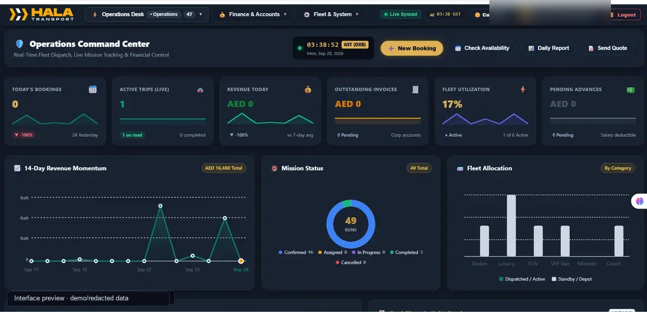Click the lightning bolt icon on Fleet Utilization card
The height and width of the screenshot is (312, 647).
[523, 89]
